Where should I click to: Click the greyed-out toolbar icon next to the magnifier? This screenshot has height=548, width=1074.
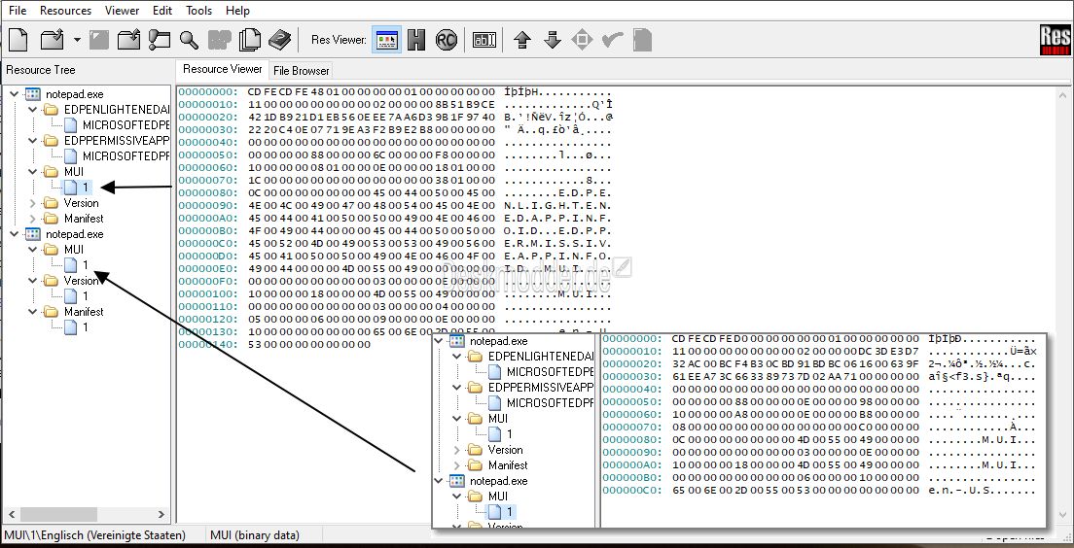coord(220,40)
